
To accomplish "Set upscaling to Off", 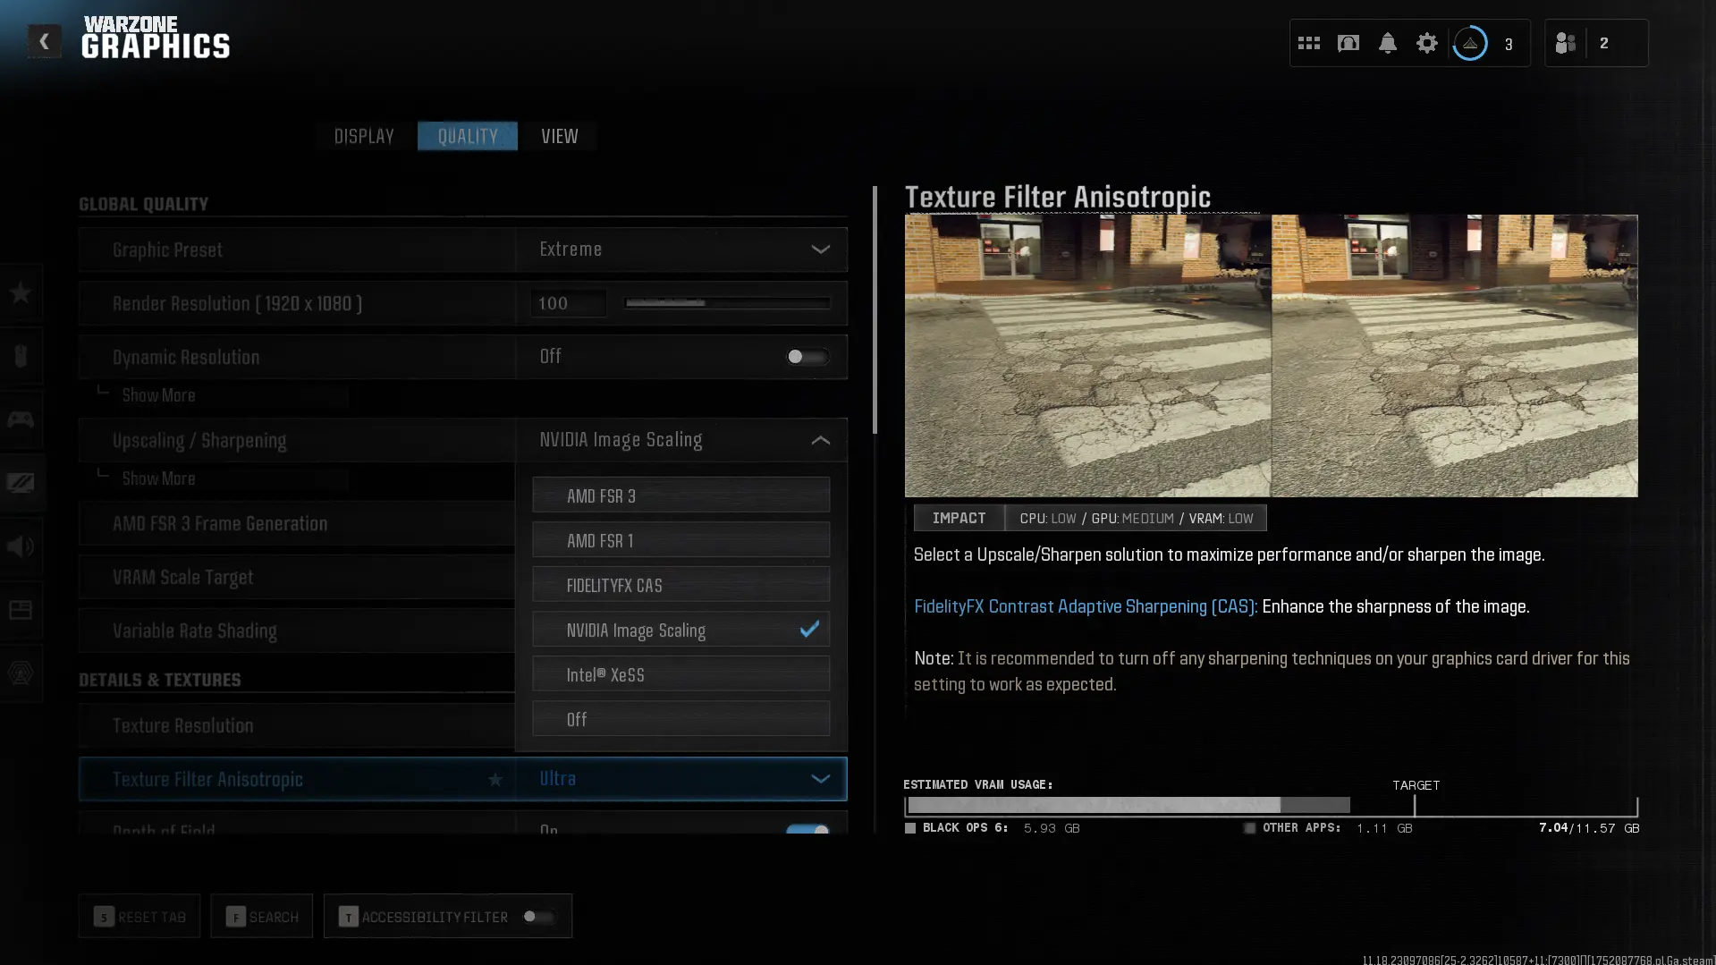I will tap(681, 719).
